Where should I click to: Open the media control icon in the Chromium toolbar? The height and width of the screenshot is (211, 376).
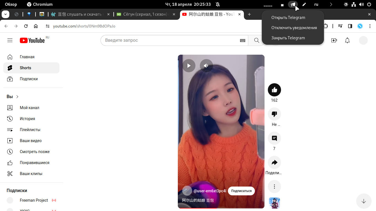tap(340, 26)
